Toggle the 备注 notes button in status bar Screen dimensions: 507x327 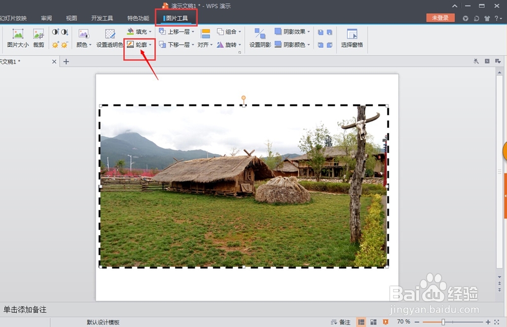pyautogui.click(x=341, y=322)
